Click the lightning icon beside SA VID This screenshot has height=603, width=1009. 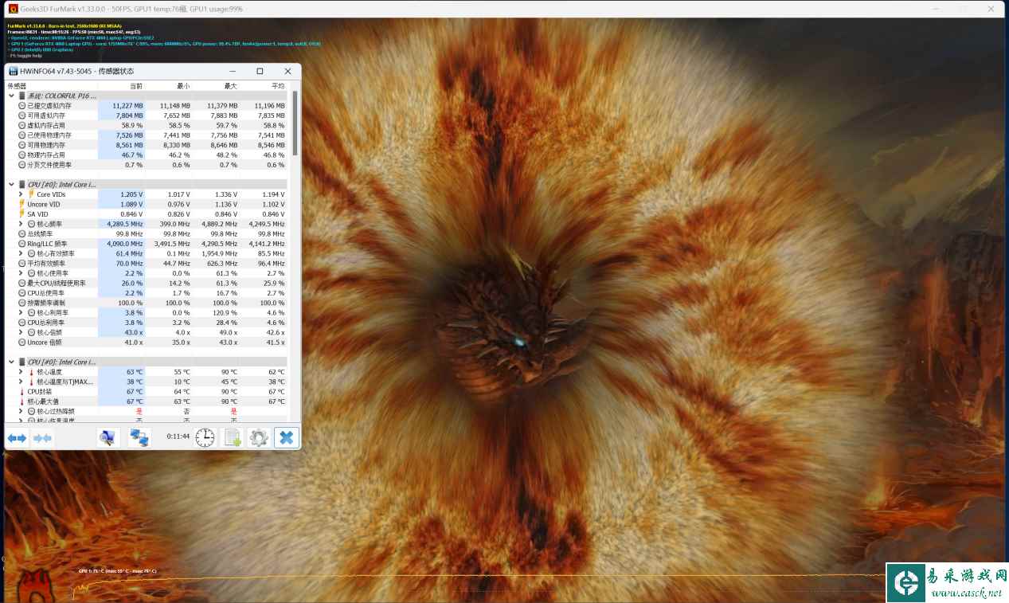click(x=22, y=214)
